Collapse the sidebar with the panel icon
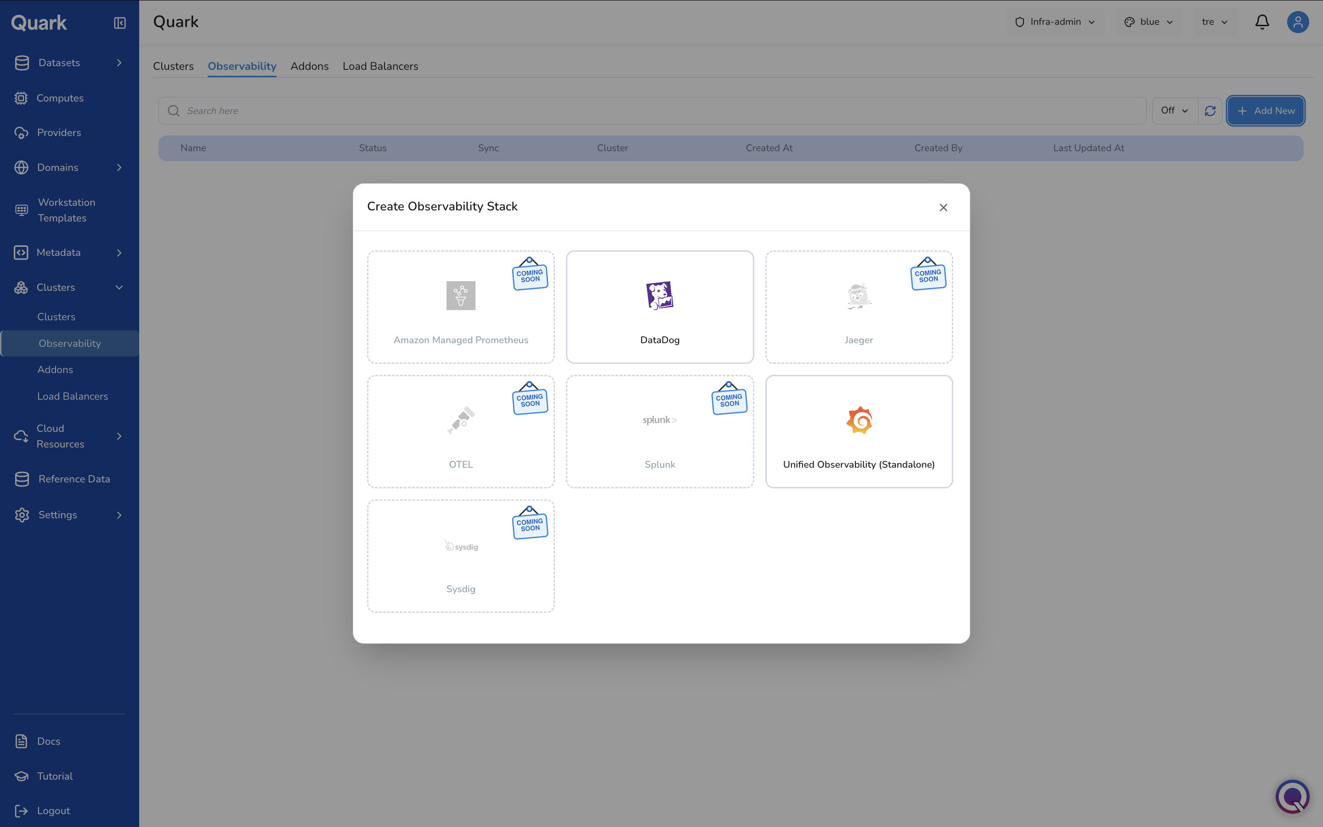Image resolution: width=1323 pixels, height=827 pixels. pyautogui.click(x=120, y=23)
